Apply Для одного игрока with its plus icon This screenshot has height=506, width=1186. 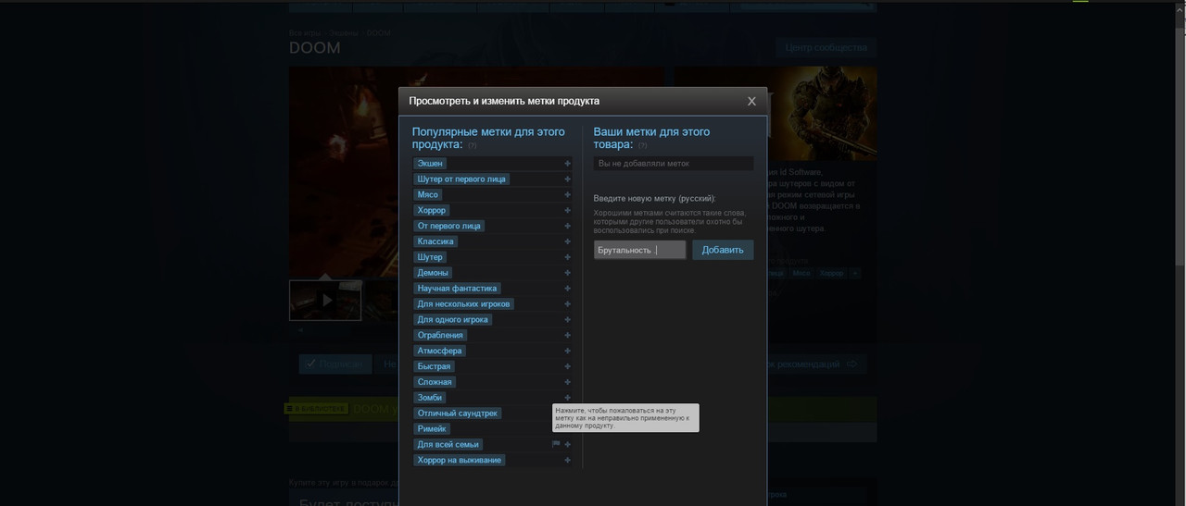tap(568, 320)
